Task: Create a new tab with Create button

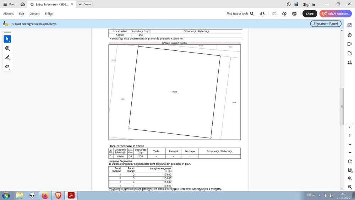Action: [x=85, y=4]
